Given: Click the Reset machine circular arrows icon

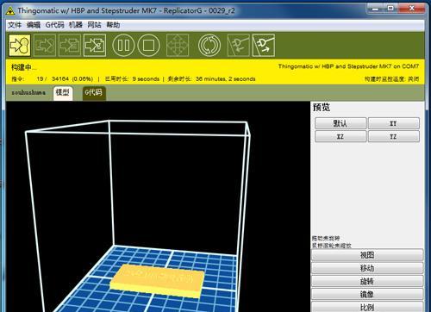Looking at the screenshot, I should (209, 45).
